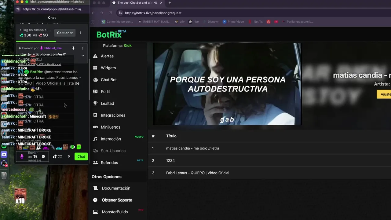Click the kick.com popout address bar
391x220 pixels.
(53, 9)
